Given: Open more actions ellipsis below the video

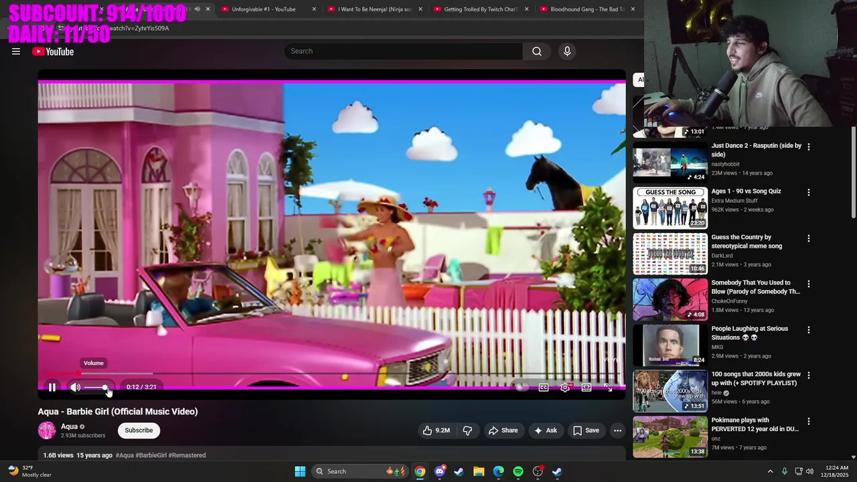Looking at the screenshot, I should point(617,430).
